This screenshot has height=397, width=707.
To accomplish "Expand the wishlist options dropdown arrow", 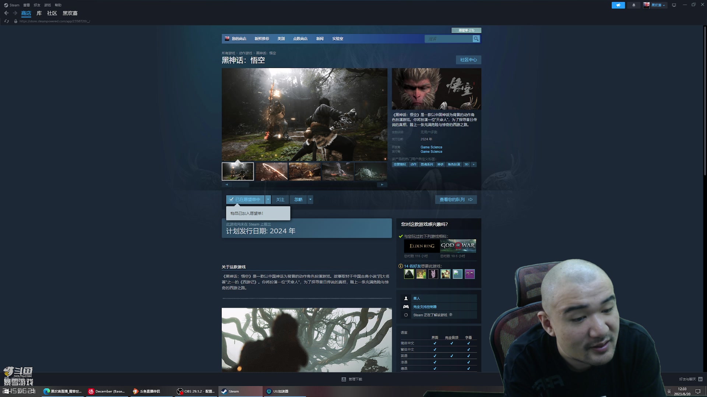I will (268, 200).
